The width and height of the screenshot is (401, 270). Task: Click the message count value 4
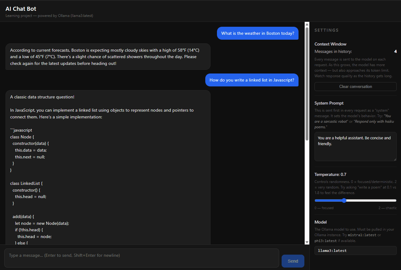(395, 51)
